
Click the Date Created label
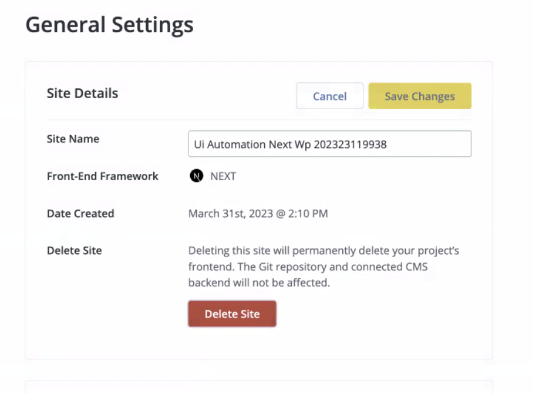pyautogui.click(x=81, y=213)
